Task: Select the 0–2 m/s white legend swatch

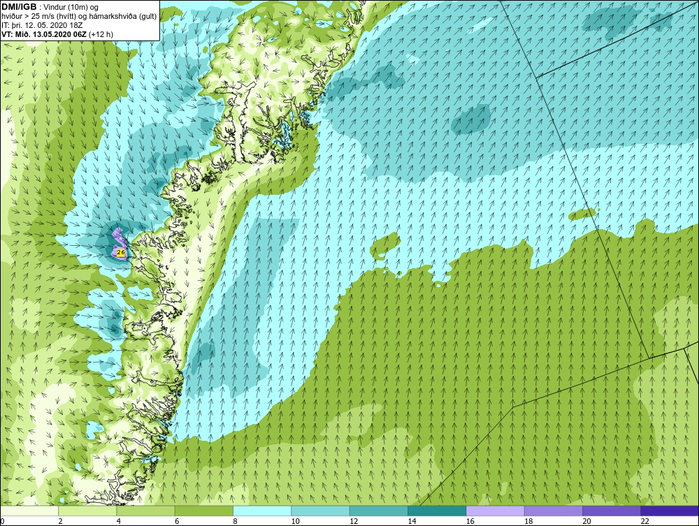Action: pyautogui.click(x=29, y=511)
